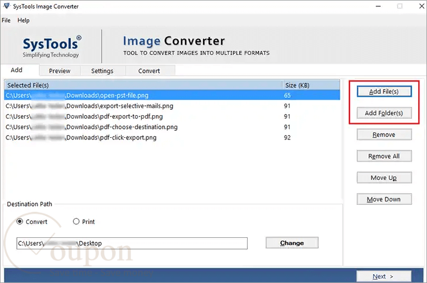Click the Move Up button

[x=384, y=178]
